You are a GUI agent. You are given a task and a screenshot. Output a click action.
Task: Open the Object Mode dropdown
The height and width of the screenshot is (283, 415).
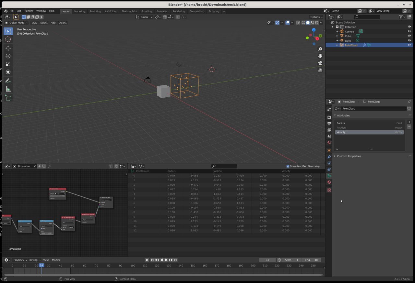point(16,23)
